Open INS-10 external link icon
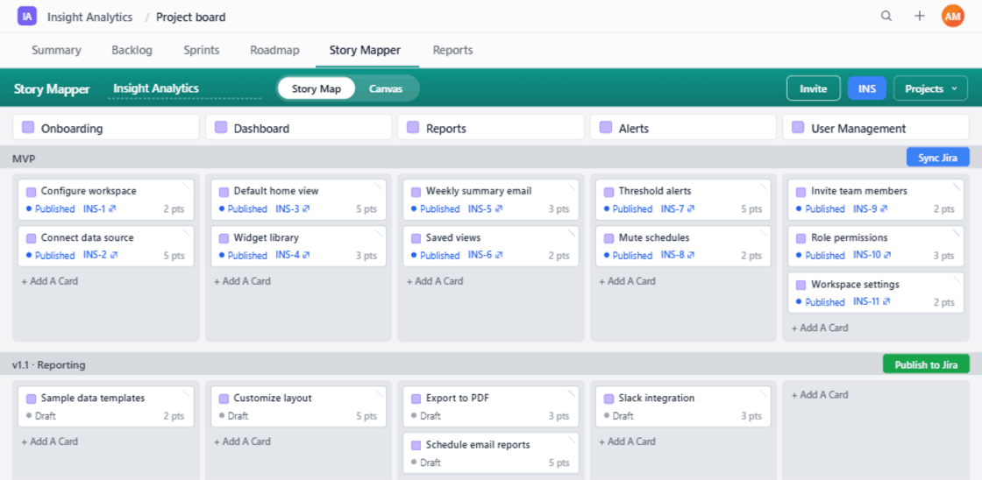Viewport: 982px width, 480px height. point(888,256)
